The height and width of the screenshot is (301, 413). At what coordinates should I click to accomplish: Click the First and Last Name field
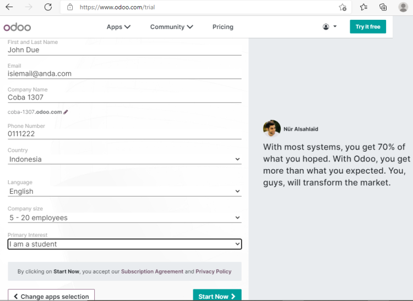[124, 50]
